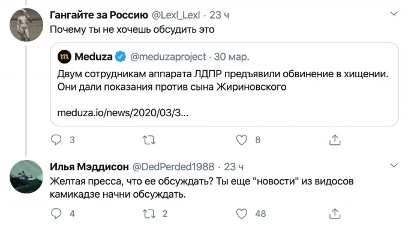408x227 pixels.
Task: Open @Lexl_Lexl profile handle
Action: point(176,15)
